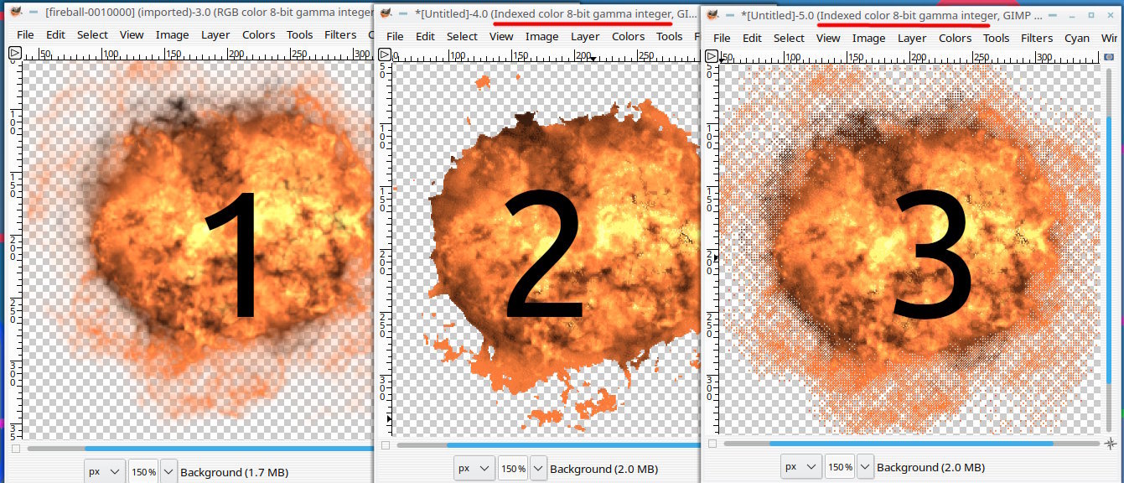Open Filters menu in fireball window
Screen dimensions: 1124x483
pos(340,34)
